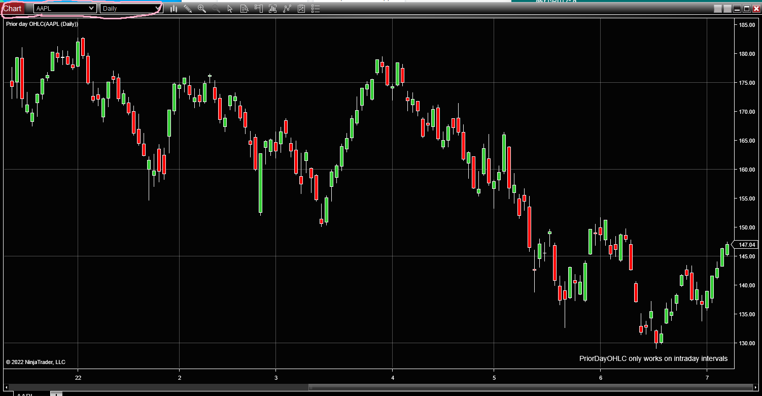The height and width of the screenshot is (396, 762).
Task: Maximize the chart window
Action: pos(747,9)
